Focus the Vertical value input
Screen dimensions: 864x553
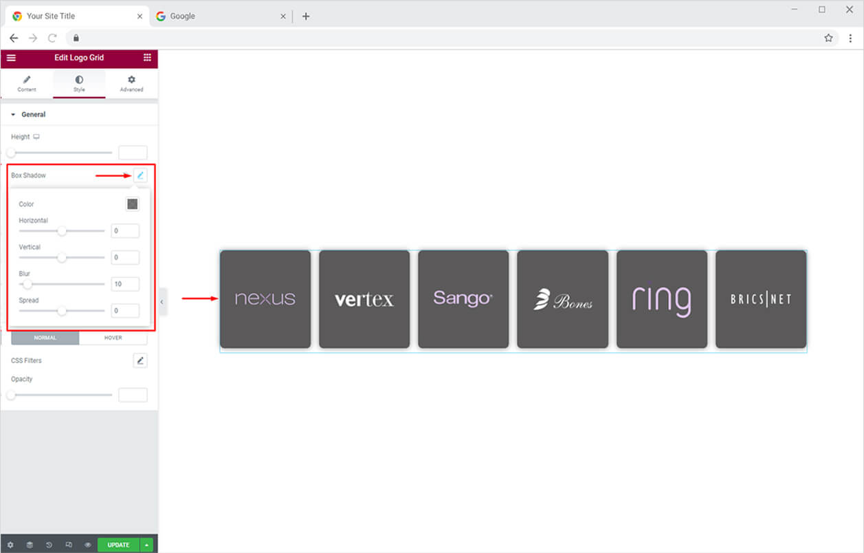[x=125, y=257]
